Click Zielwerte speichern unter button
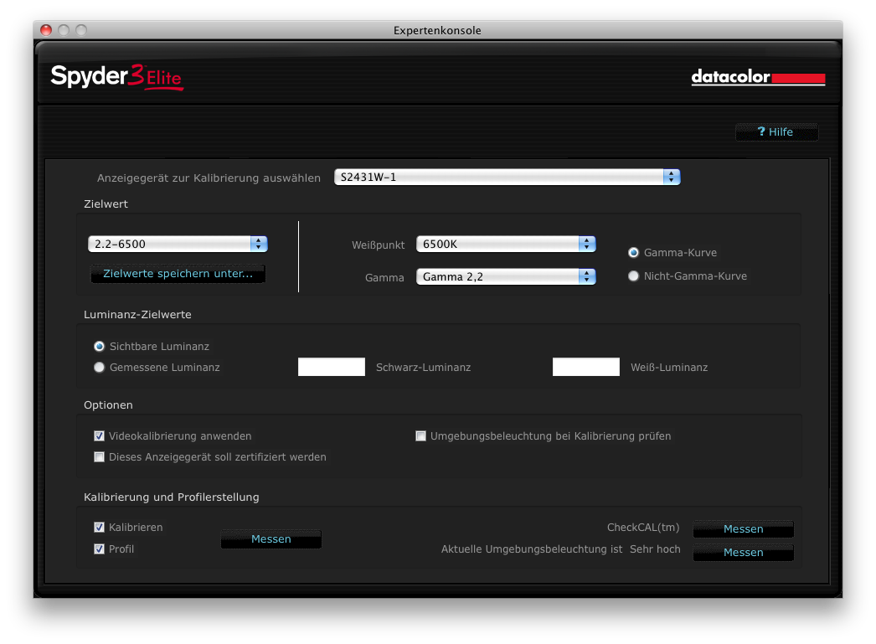 pyautogui.click(x=178, y=274)
